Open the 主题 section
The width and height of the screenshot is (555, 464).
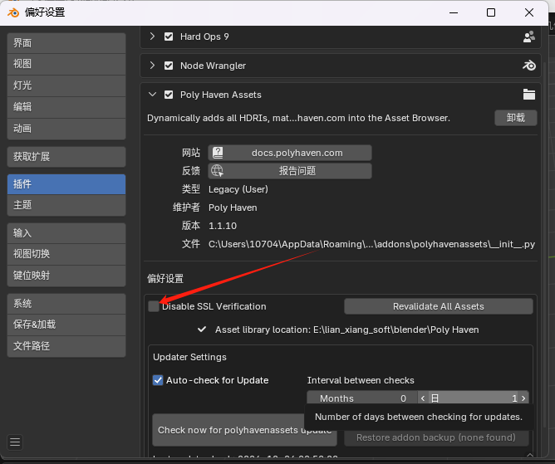click(x=66, y=205)
